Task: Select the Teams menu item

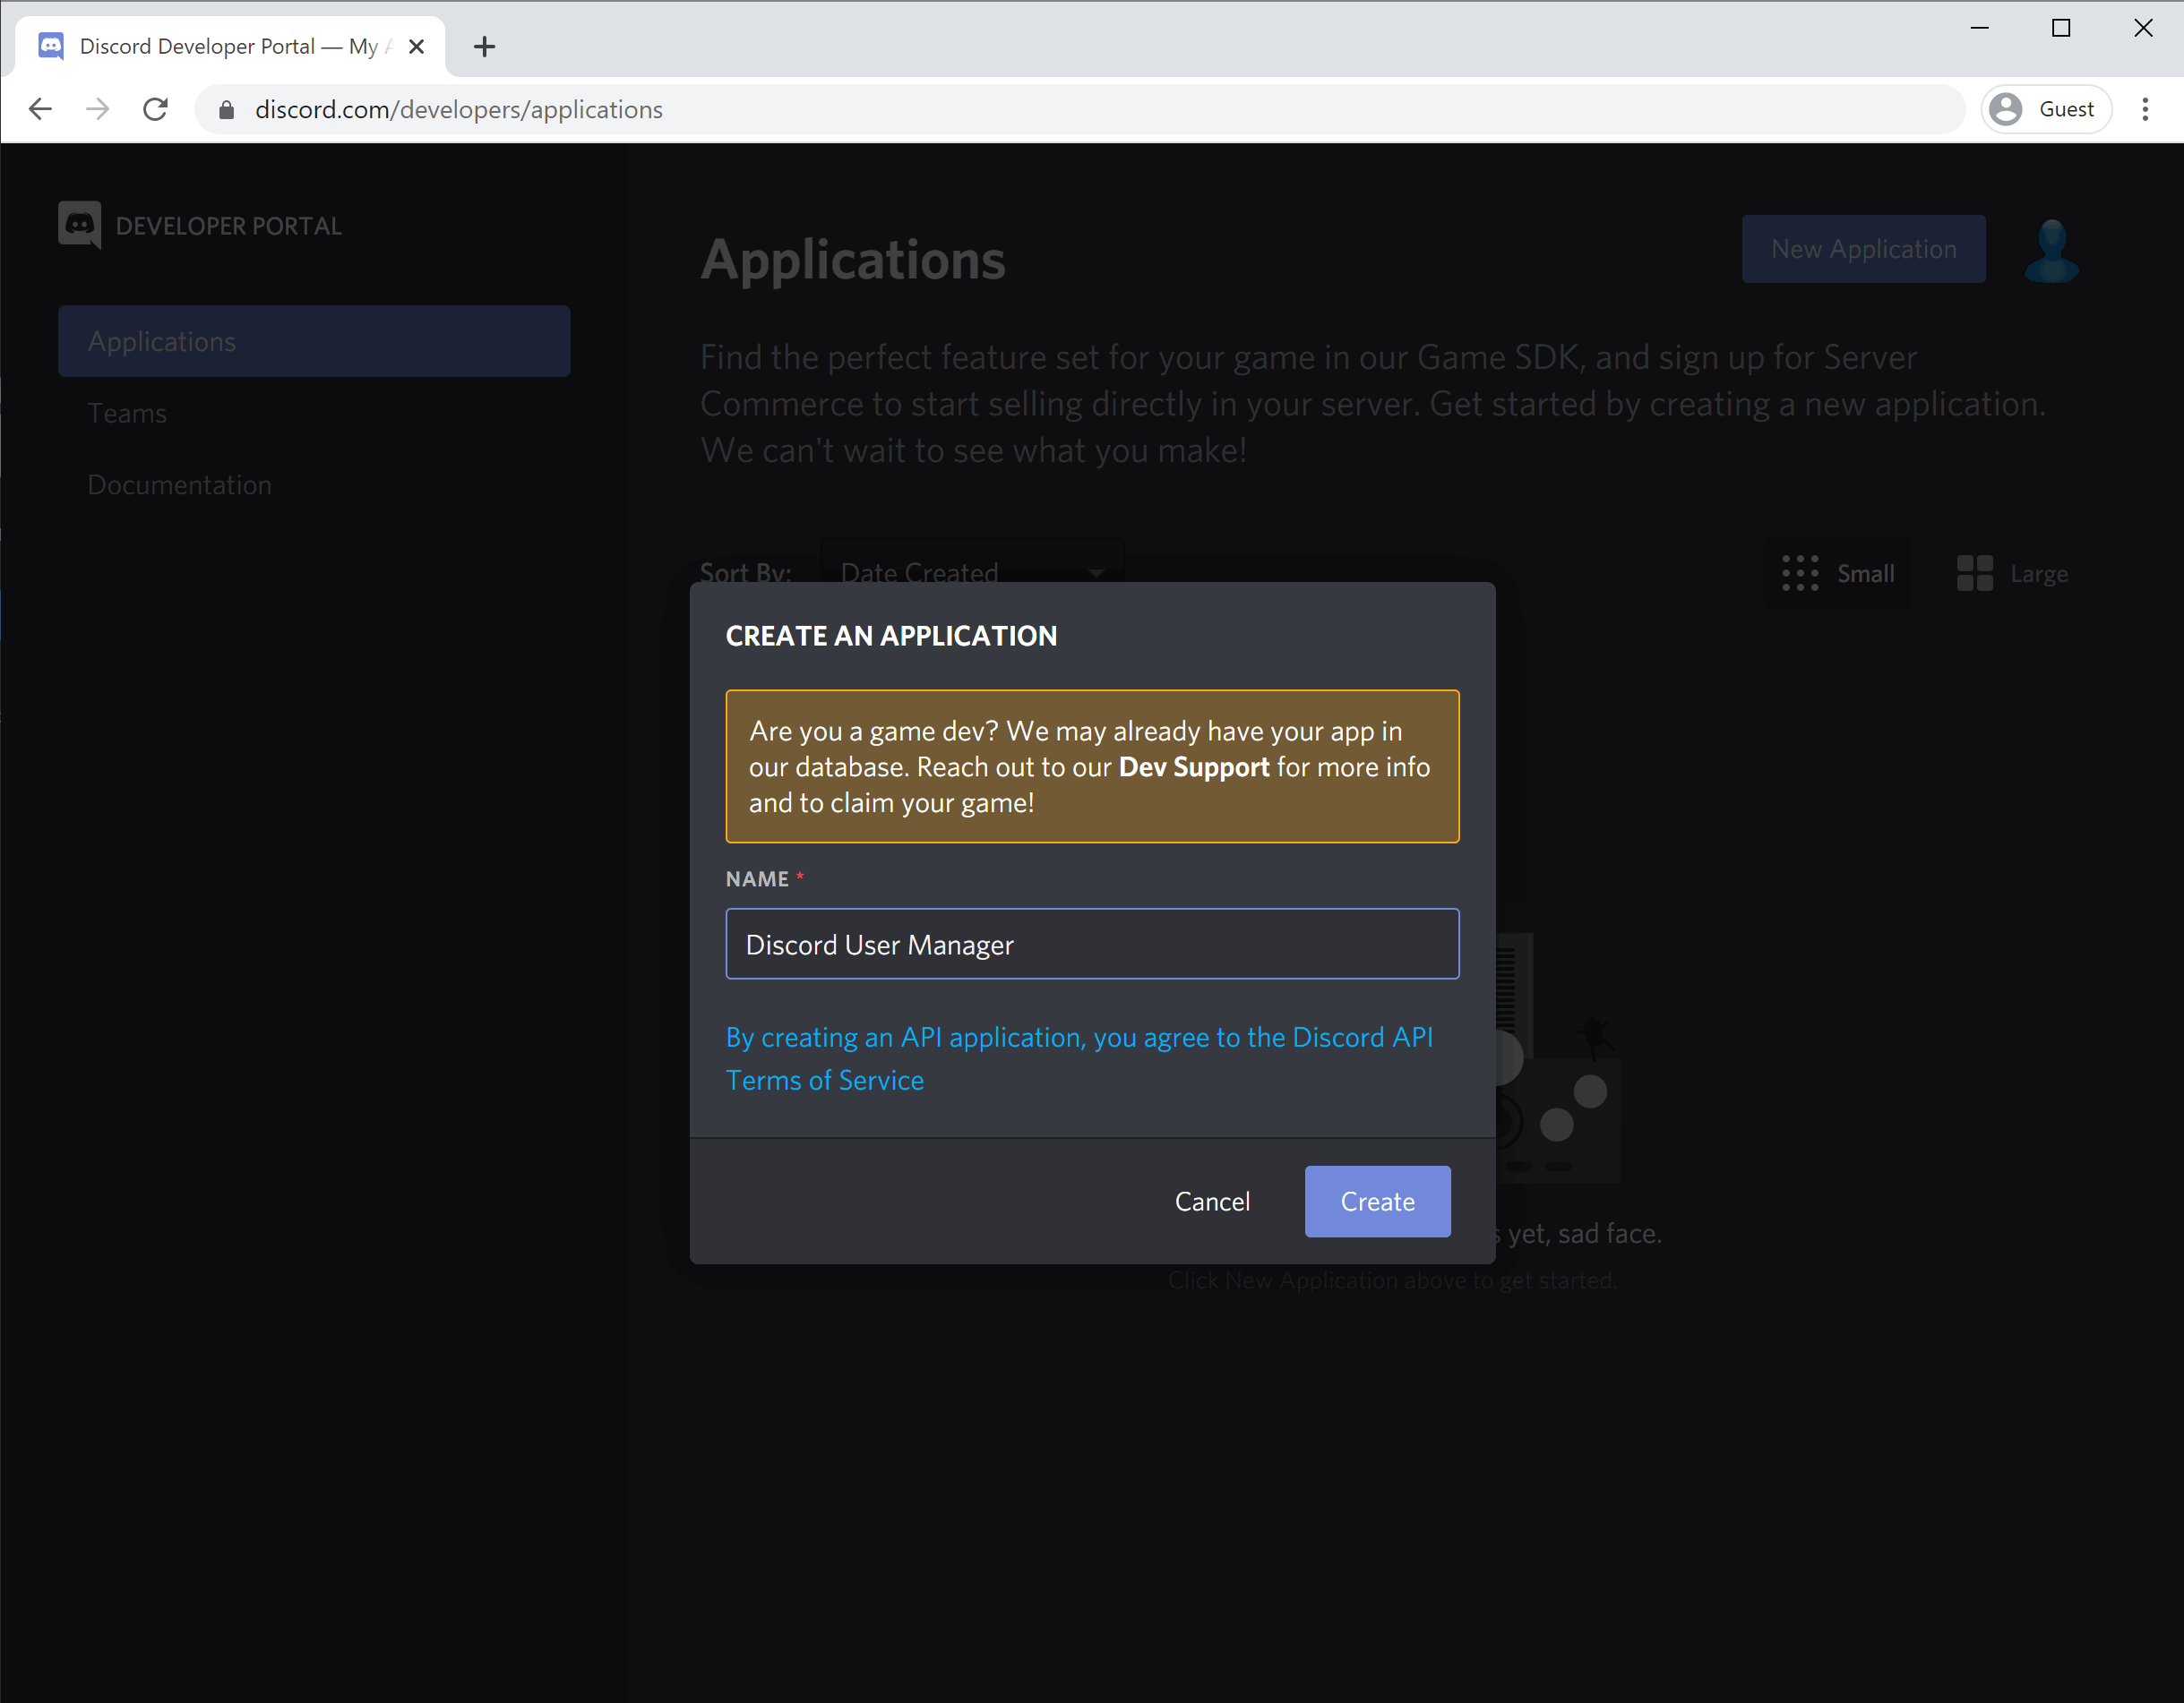Action: [126, 413]
